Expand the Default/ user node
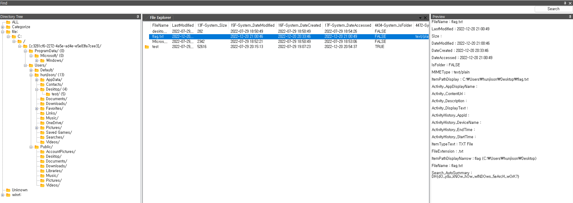 [x=31, y=70]
